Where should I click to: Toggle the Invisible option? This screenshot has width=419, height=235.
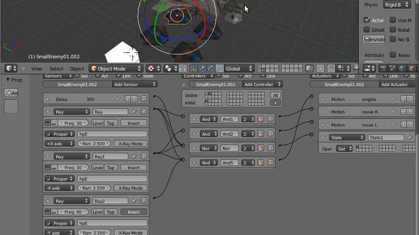[x=374, y=39]
